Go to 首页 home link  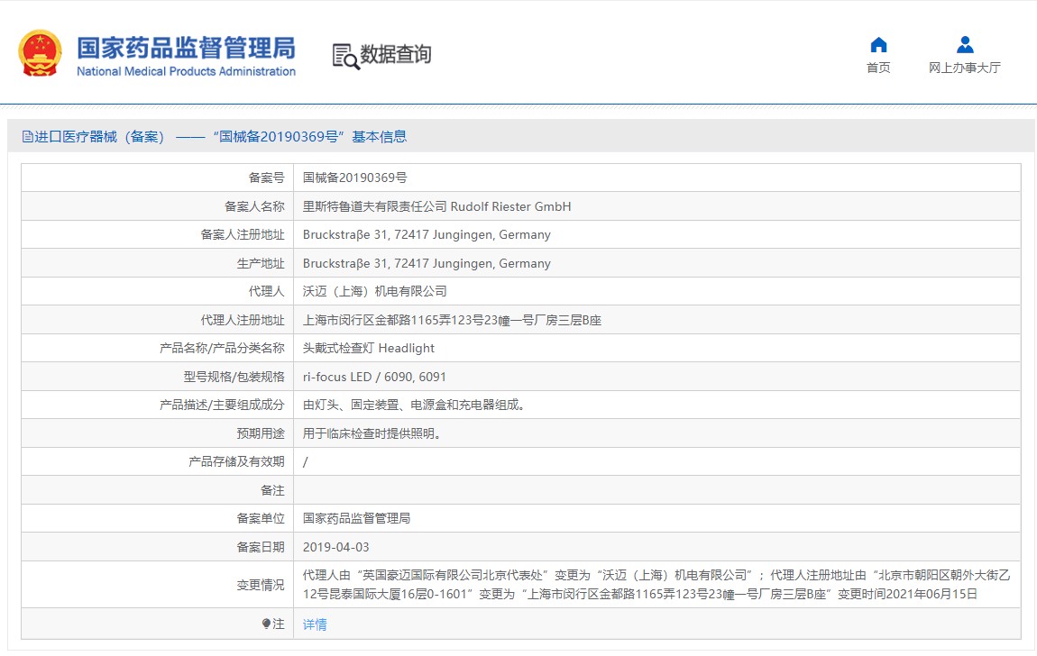pos(878,68)
